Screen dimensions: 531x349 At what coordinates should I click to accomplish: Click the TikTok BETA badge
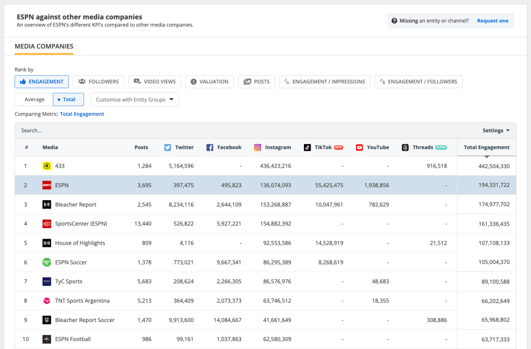[x=339, y=147]
